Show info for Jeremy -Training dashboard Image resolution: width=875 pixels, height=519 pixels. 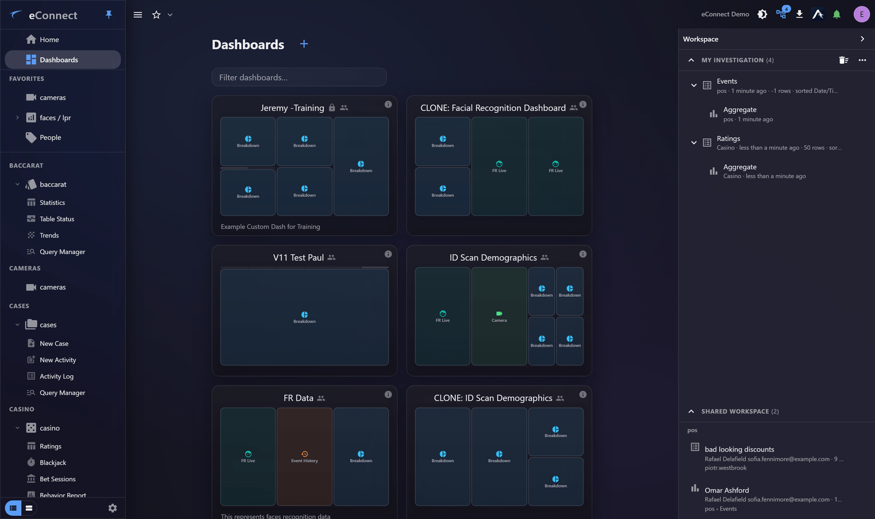388,104
